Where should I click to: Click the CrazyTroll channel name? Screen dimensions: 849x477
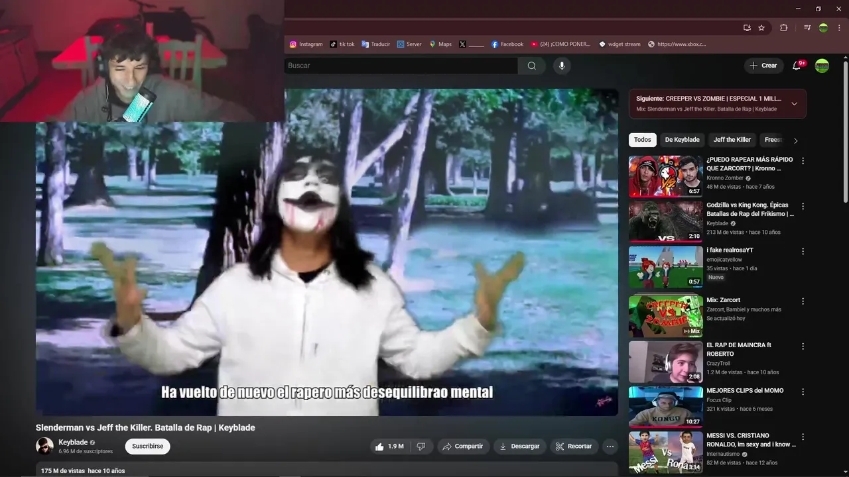coord(718,363)
